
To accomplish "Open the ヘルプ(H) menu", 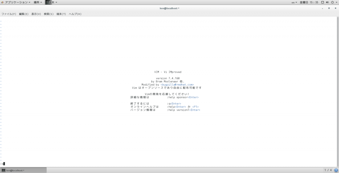I will coord(75,14).
